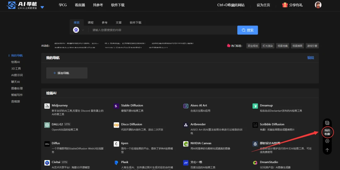Open the NVIDIA Canvas icon
Image resolution: width=340 pixels, height=170 pixels.
(x=186, y=144)
